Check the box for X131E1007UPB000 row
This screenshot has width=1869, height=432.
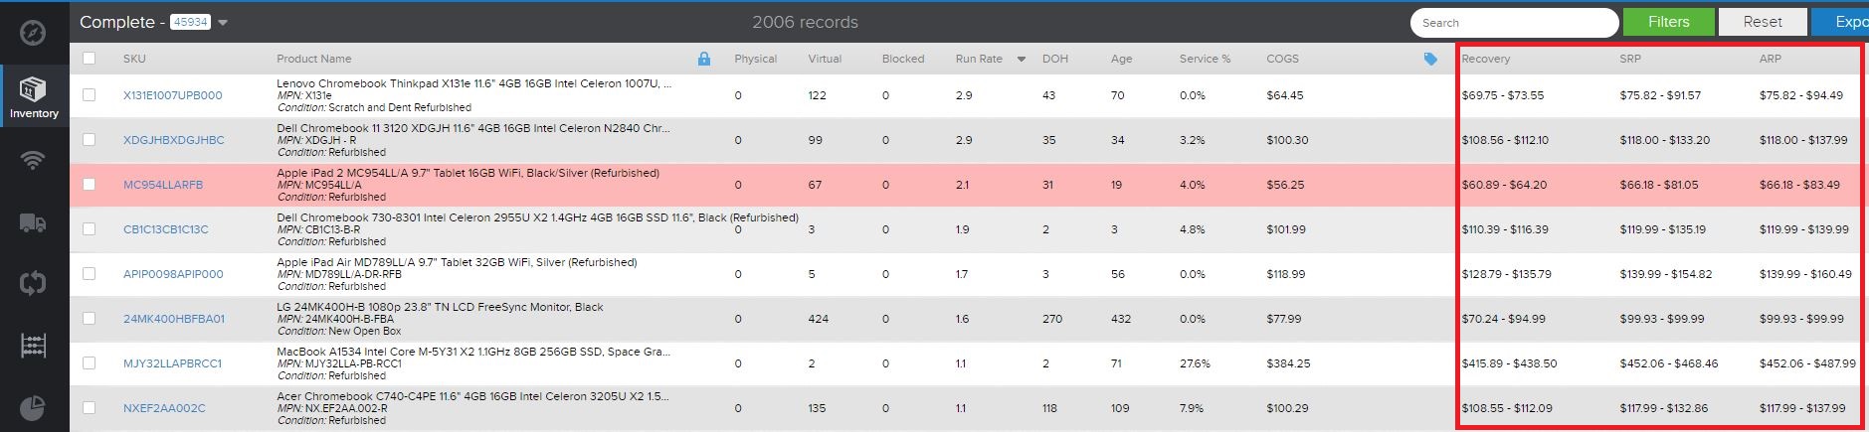[x=89, y=95]
